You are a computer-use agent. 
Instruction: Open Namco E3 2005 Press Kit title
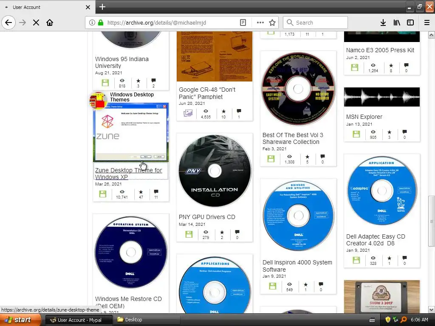pyautogui.click(x=380, y=50)
